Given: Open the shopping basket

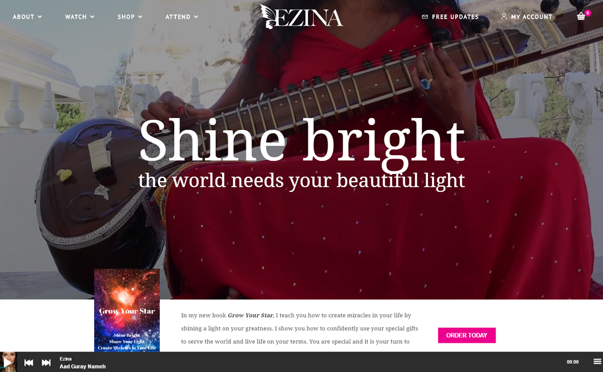Looking at the screenshot, I should point(581,16).
